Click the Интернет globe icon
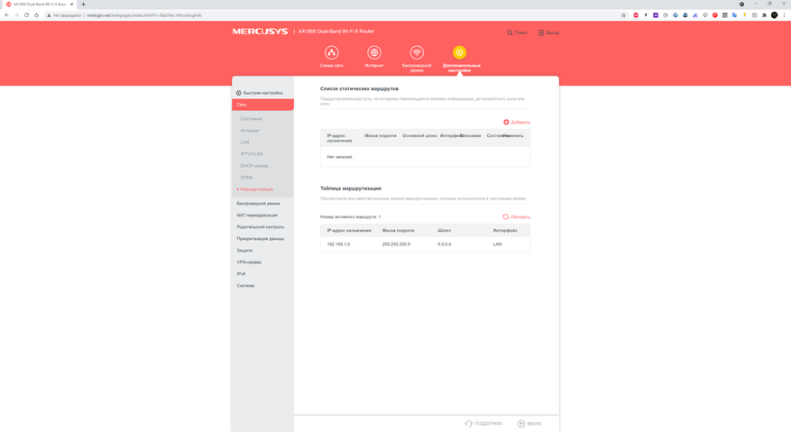The height and width of the screenshot is (432, 791). [374, 52]
